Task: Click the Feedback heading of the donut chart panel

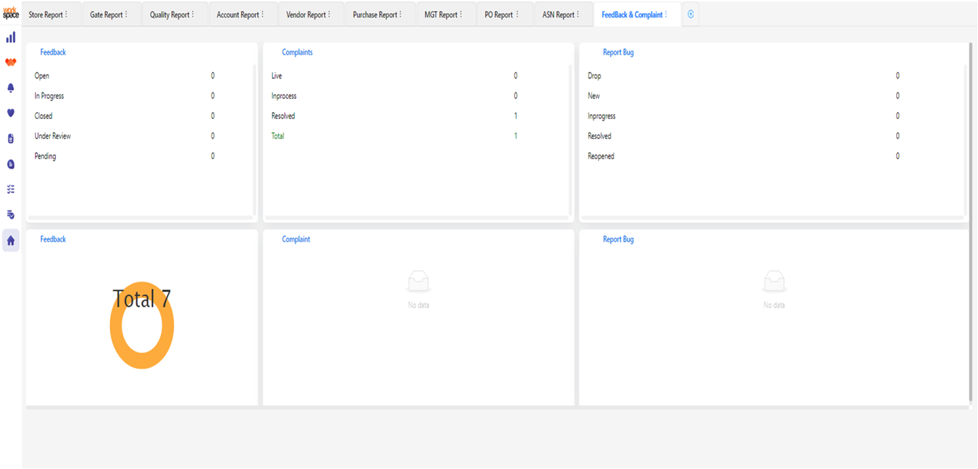Action: pos(53,239)
